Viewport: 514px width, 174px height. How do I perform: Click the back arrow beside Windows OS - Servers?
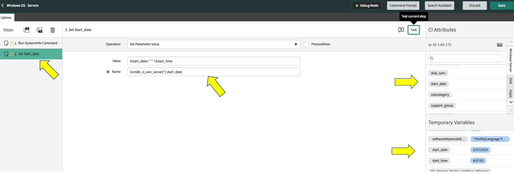[x=3, y=6]
